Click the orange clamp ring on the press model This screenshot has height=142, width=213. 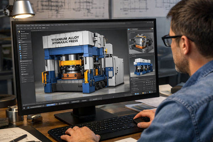point(72,76)
